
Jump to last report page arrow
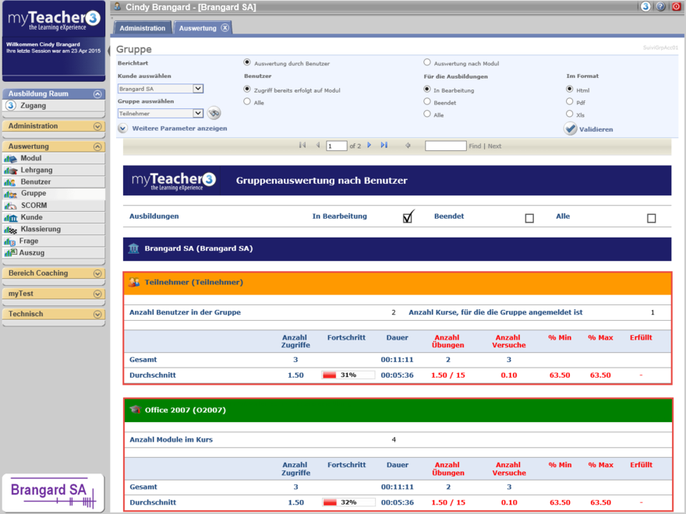[x=384, y=146]
